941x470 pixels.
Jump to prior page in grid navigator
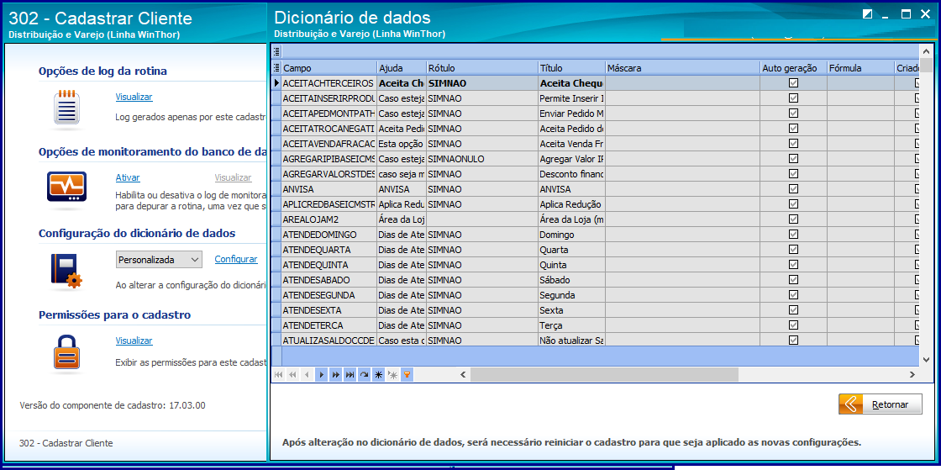293,374
